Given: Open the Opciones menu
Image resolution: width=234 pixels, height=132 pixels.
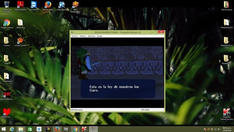Looking at the screenshot, I should (x=91, y=36).
